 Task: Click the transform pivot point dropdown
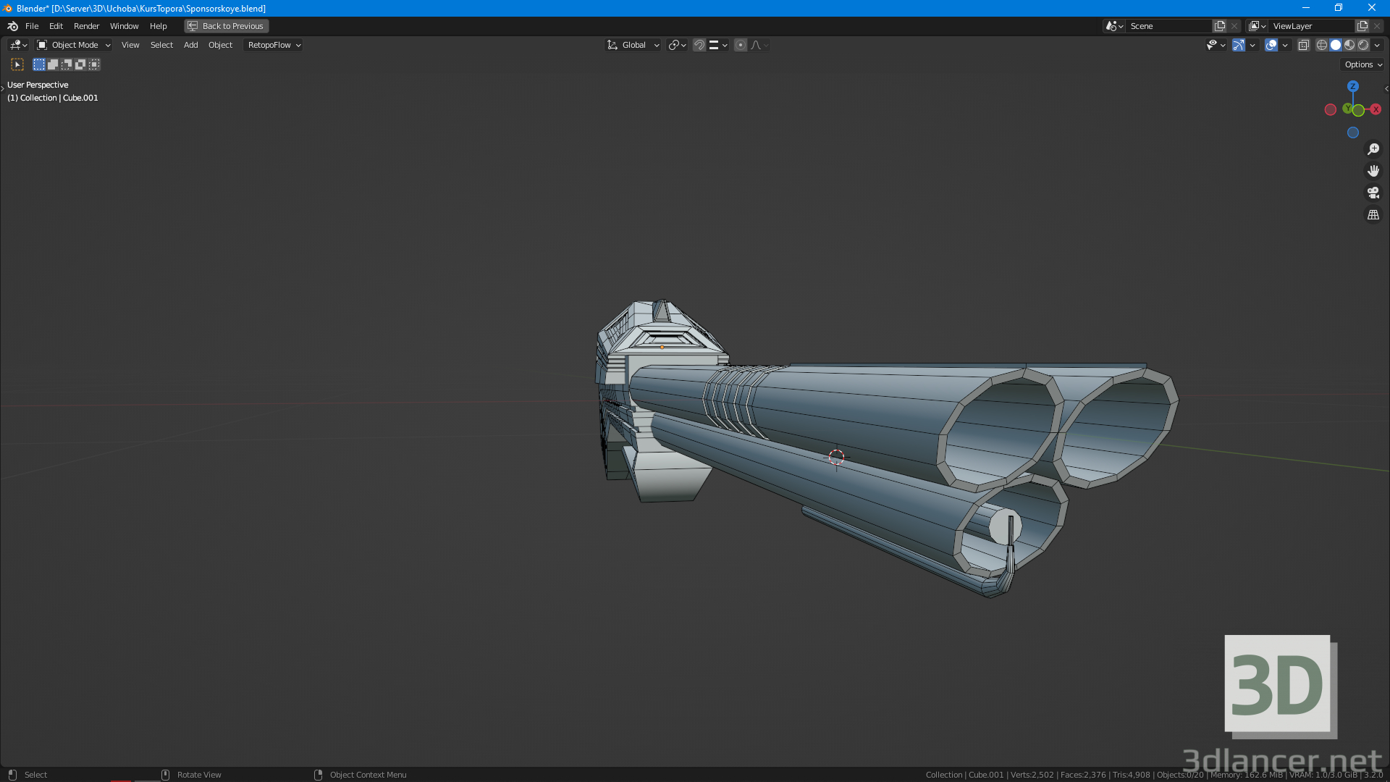tap(678, 45)
